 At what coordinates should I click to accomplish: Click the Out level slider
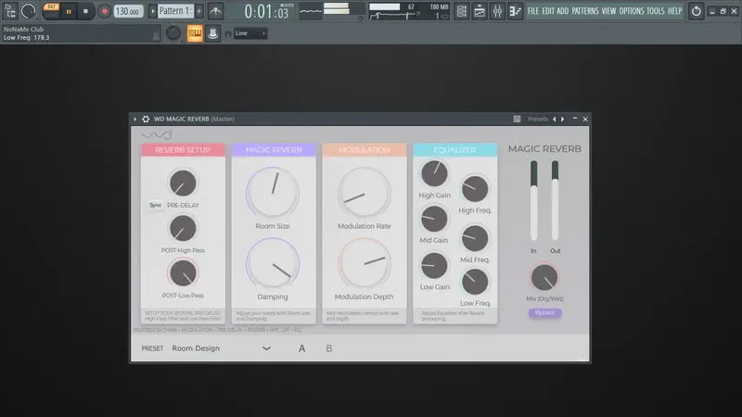point(555,201)
